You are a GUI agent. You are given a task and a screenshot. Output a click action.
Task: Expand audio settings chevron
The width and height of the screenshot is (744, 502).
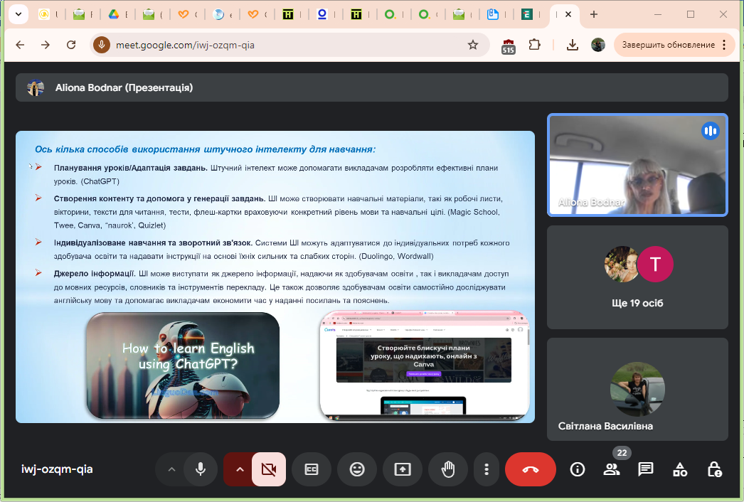tap(171, 469)
